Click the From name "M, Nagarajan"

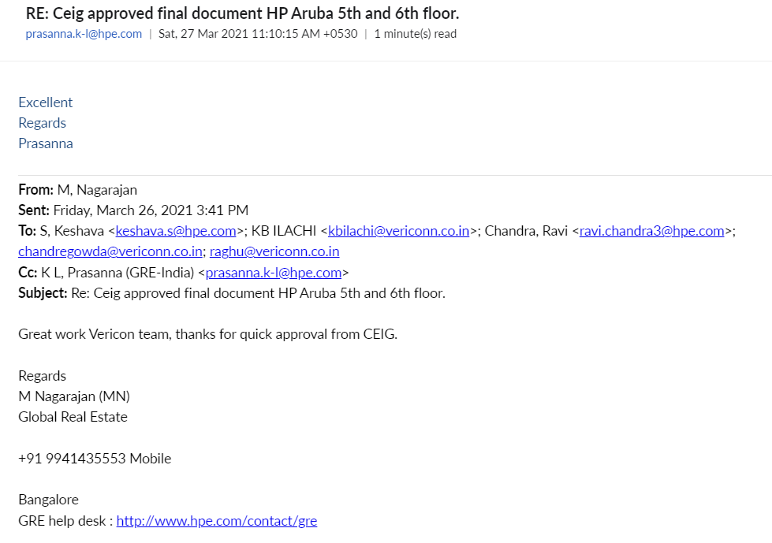[97, 190]
